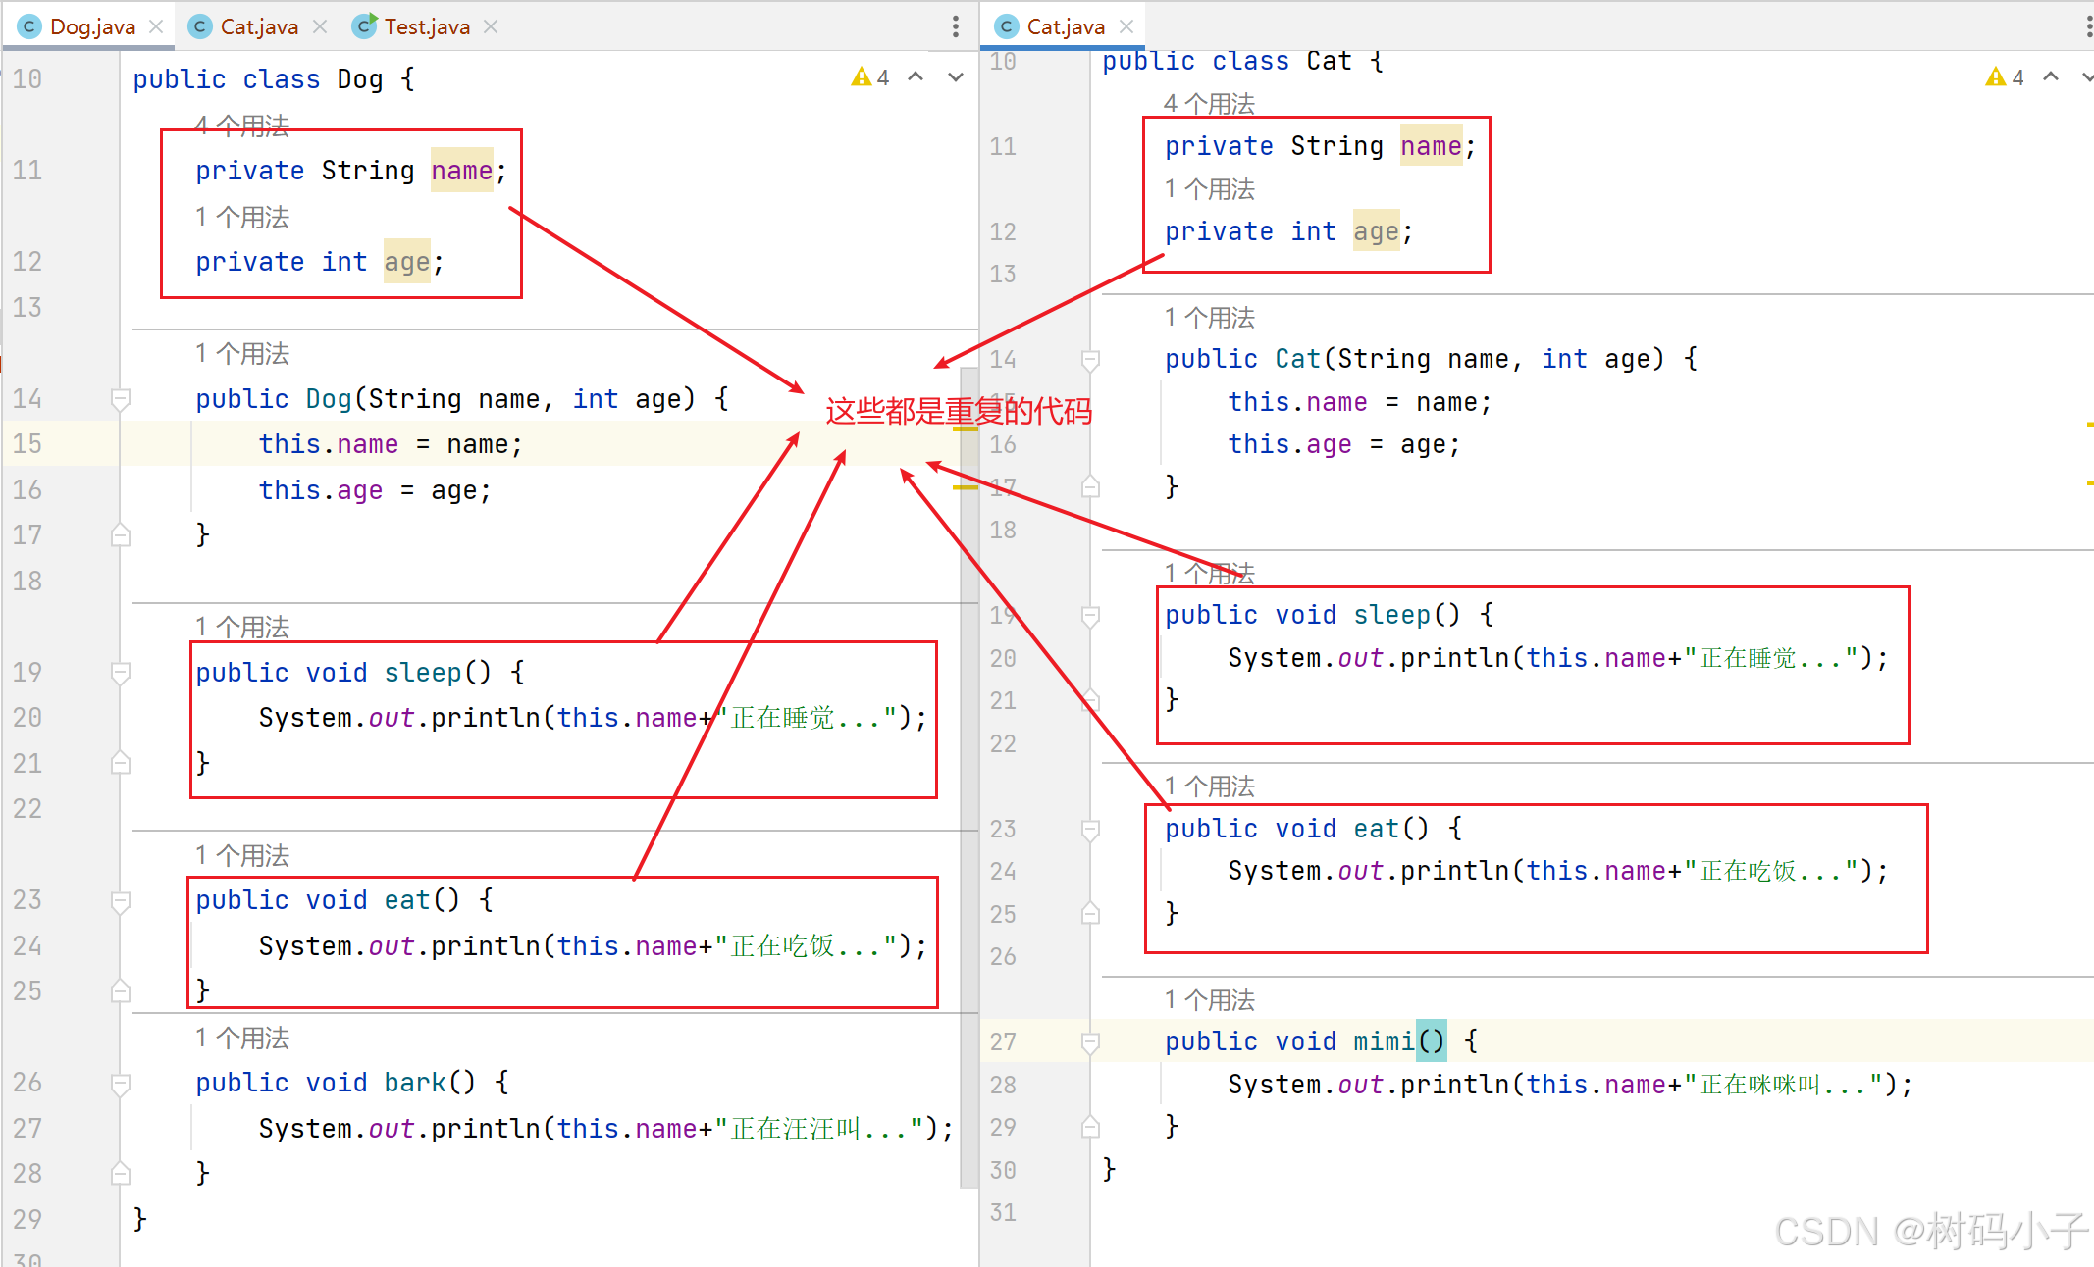This screenshot has height=1267, width=2094.
Task: Go to next highlighted error in Dog.java
Action: [x=955, y=77]
